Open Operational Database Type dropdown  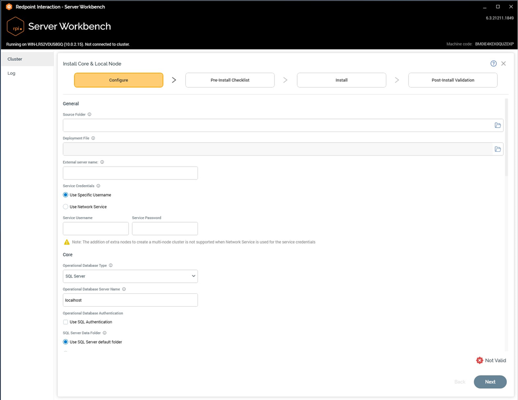coord(130,276)
